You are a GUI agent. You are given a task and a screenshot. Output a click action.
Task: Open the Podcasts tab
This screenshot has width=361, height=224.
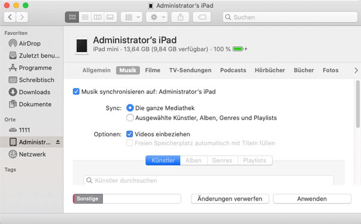[x=233, y=70]
